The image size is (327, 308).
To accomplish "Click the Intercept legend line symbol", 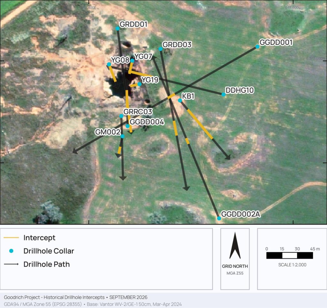I will pyautogui.click(x=11, y=238).
